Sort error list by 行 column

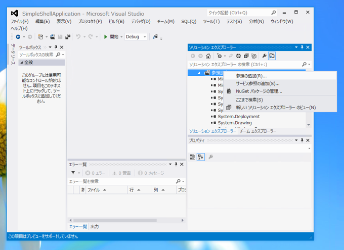(140, 190)
